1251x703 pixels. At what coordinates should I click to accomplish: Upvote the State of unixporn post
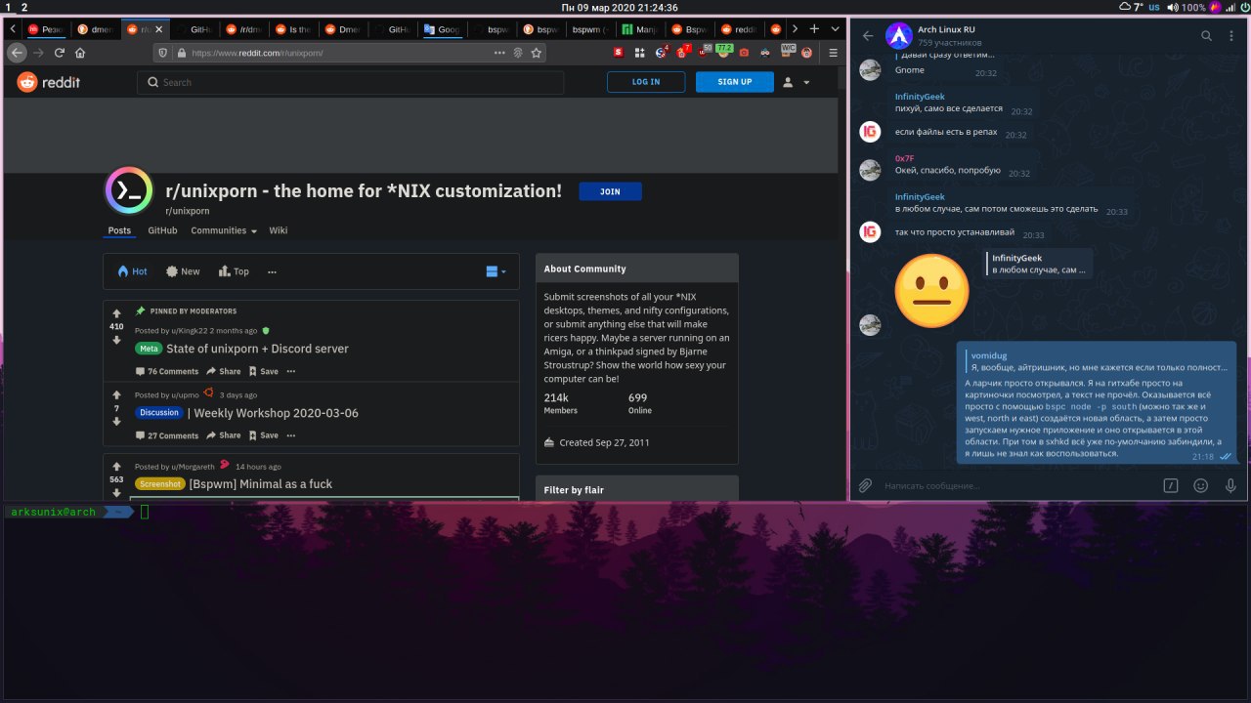point(116,313)
